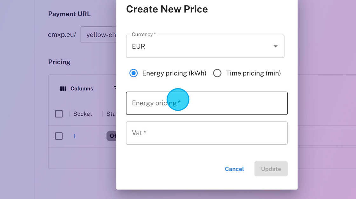Click the emxp.eu/ URL prefix text
Screen dimensions: 356x199
coord(62,35)
